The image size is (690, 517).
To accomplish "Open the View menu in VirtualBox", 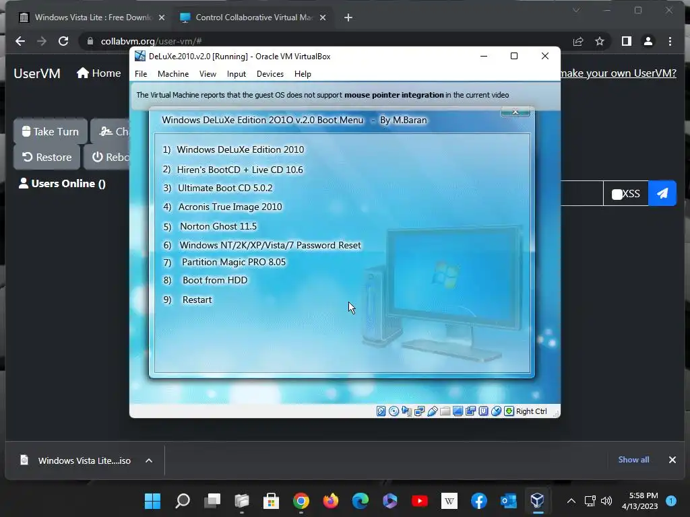I will 208,74.
